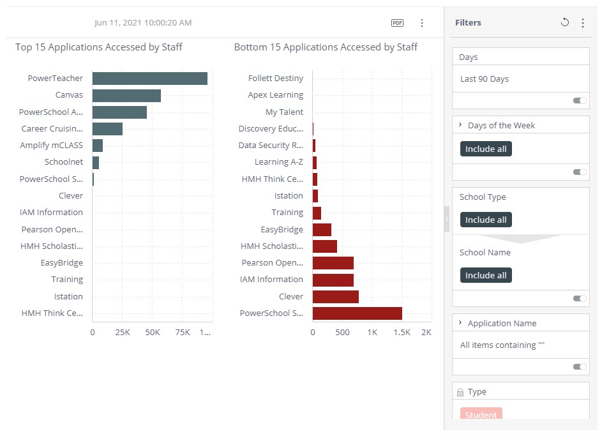The width and height of the screenshot is (602, 436).
Task: Click the Days filter heading
Action: tap(469, 57)
